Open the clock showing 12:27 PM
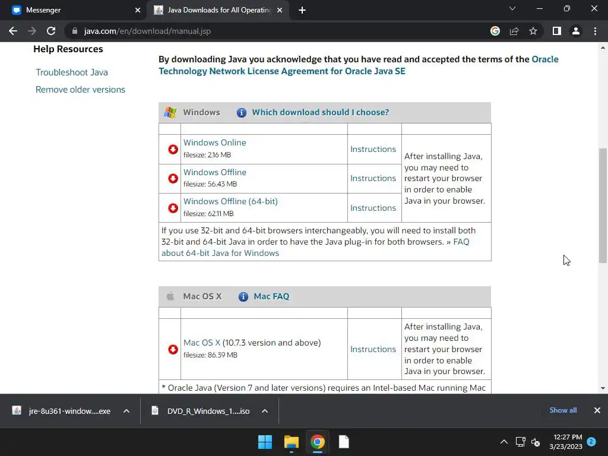The image size is (608, 456). [x=566, y=442]
